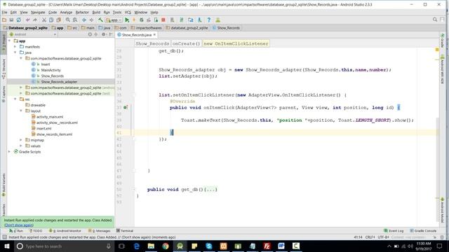Click the Navigate Forward arrow icon
The width and height of the screenshot is (449, 252).
coord(91,20)
